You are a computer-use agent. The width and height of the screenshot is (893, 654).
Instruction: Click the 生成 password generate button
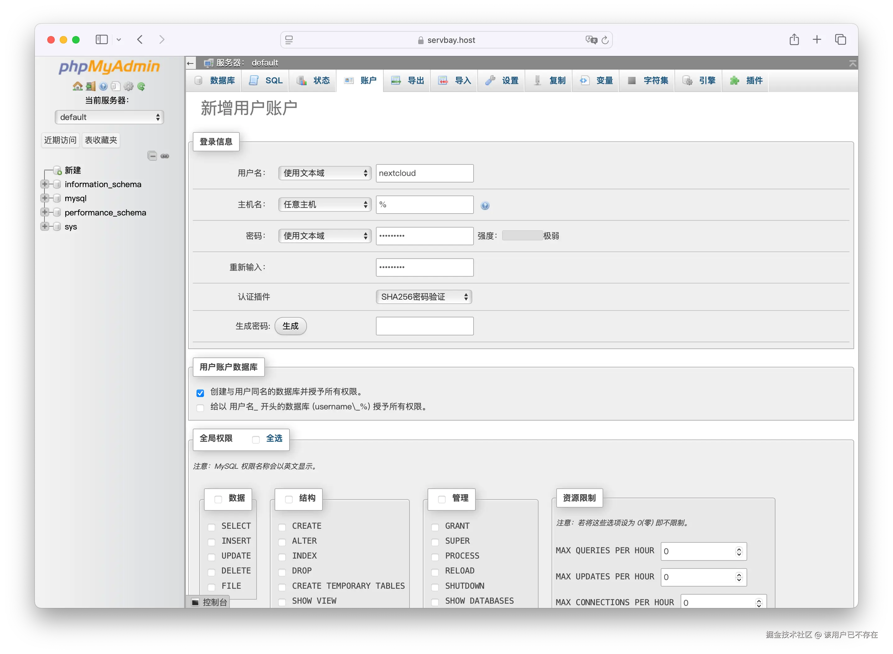(x=290, y=326)
